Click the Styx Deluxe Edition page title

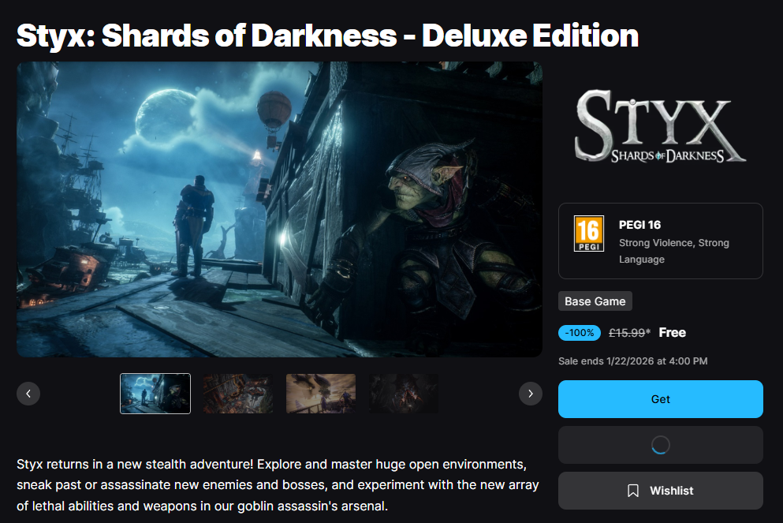pyautogui.click(x=327, y=36)
